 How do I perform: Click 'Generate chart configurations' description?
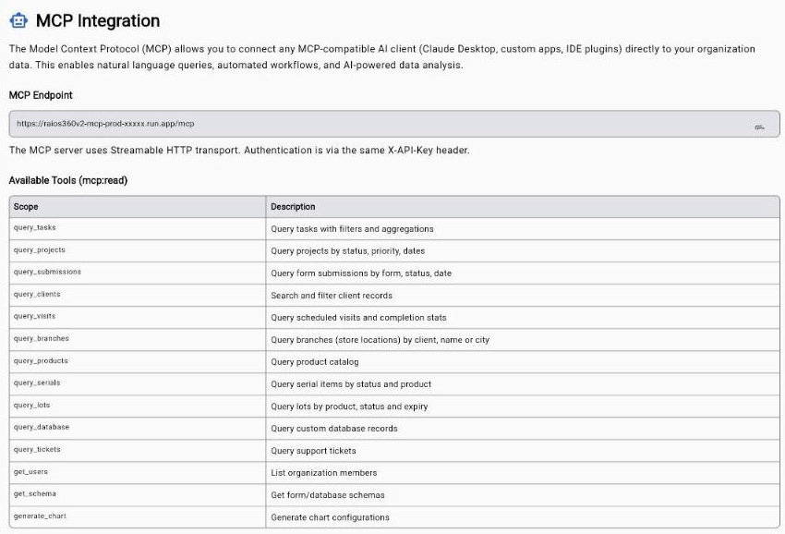(x=330, y=517)
